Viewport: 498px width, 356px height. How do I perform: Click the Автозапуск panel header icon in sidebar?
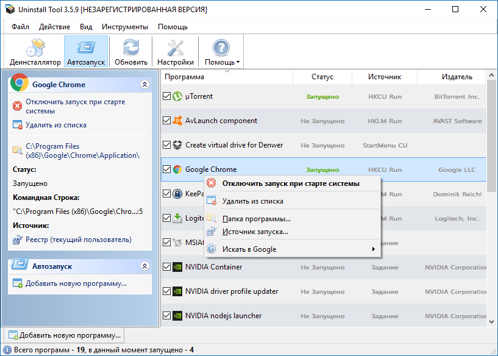[x=19, y=264]
